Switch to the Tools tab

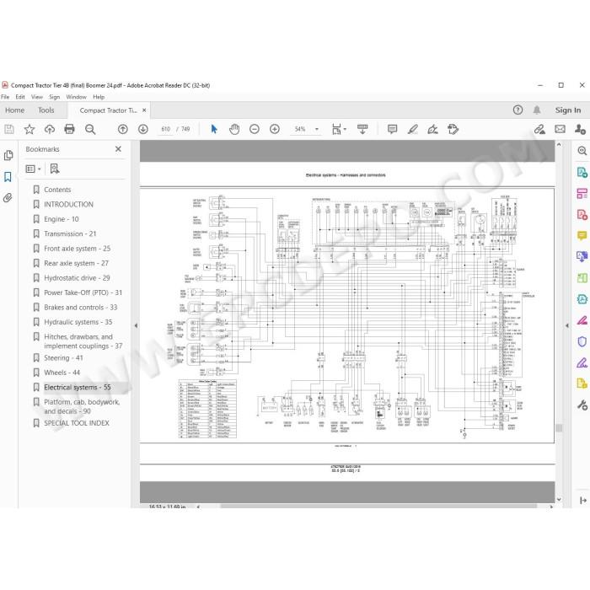(x=46, y=110)
